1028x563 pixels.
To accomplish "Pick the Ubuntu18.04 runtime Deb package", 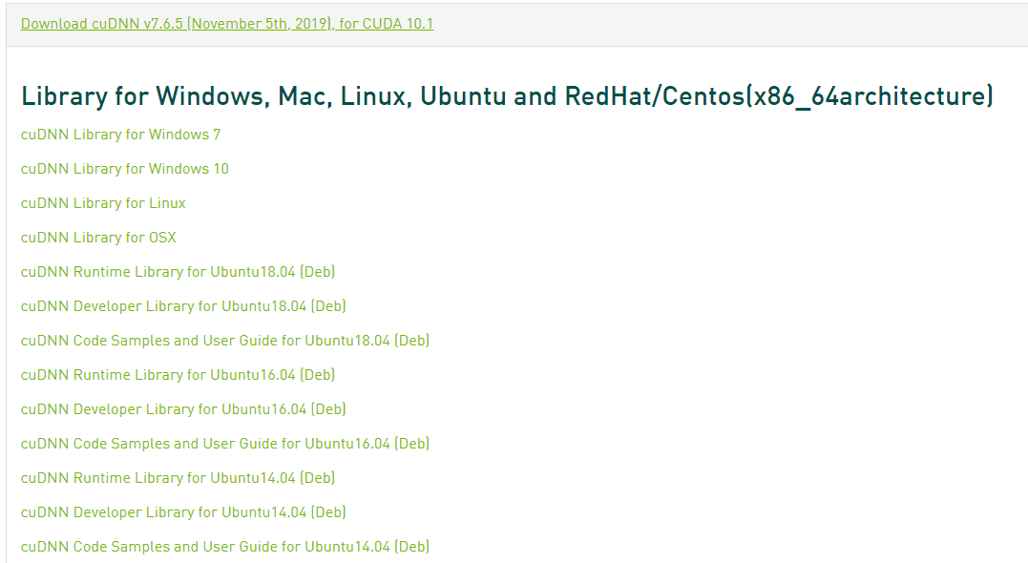I will tap(178, 272).
